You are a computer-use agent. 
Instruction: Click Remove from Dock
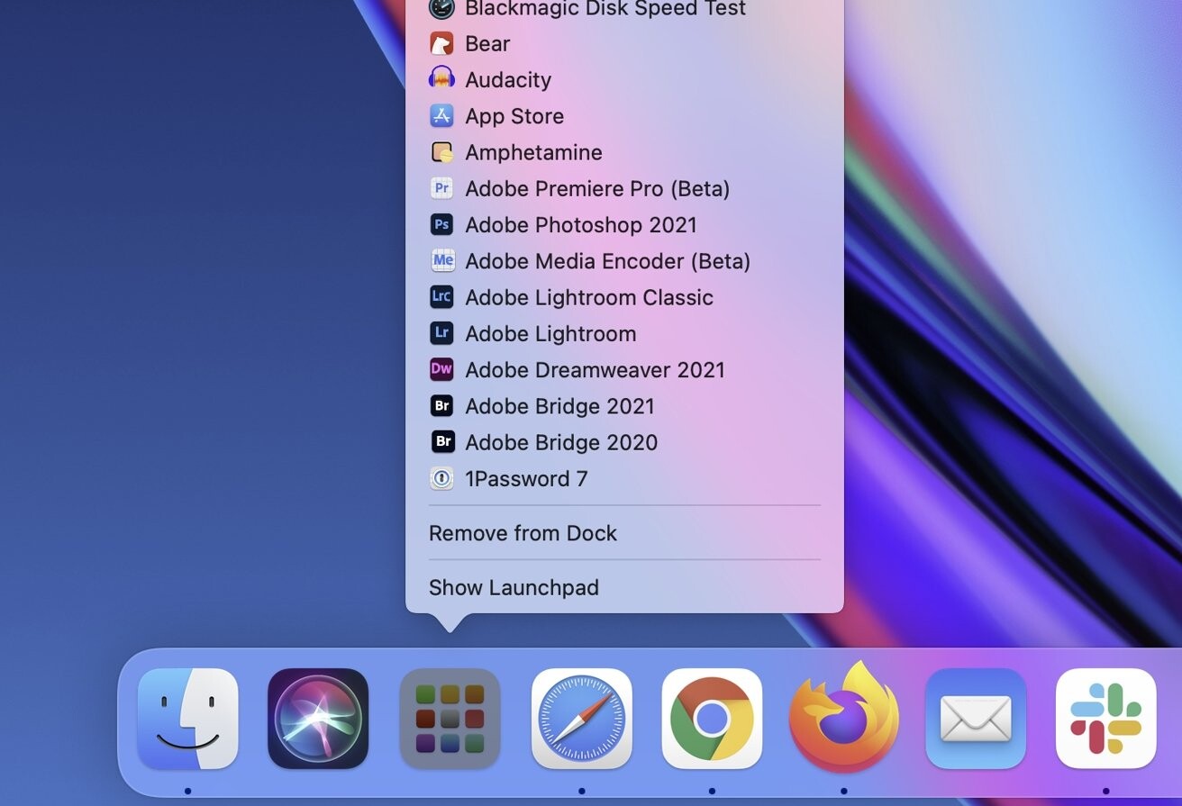tap(523, 532)
